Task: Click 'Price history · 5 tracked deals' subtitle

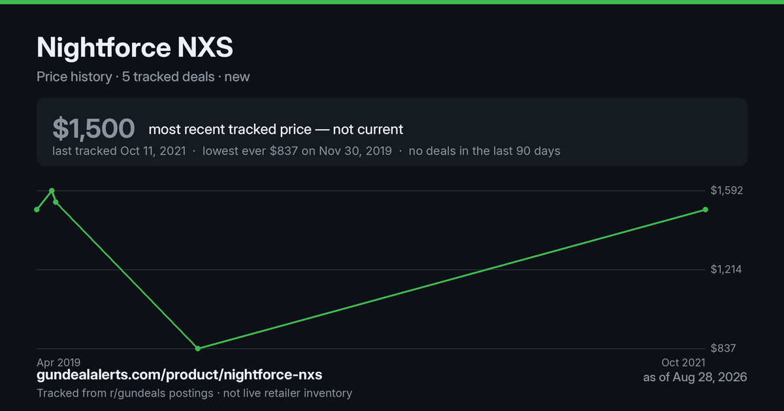Action: tap(125, 76)
